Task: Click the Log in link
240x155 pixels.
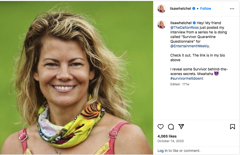Action: 162,151
